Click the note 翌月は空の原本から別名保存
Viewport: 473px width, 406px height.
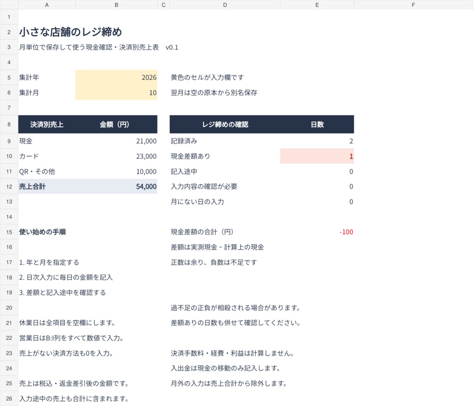point(214,92)
